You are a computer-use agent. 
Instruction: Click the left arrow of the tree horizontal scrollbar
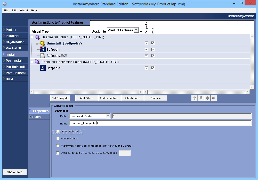coord(32,92)
